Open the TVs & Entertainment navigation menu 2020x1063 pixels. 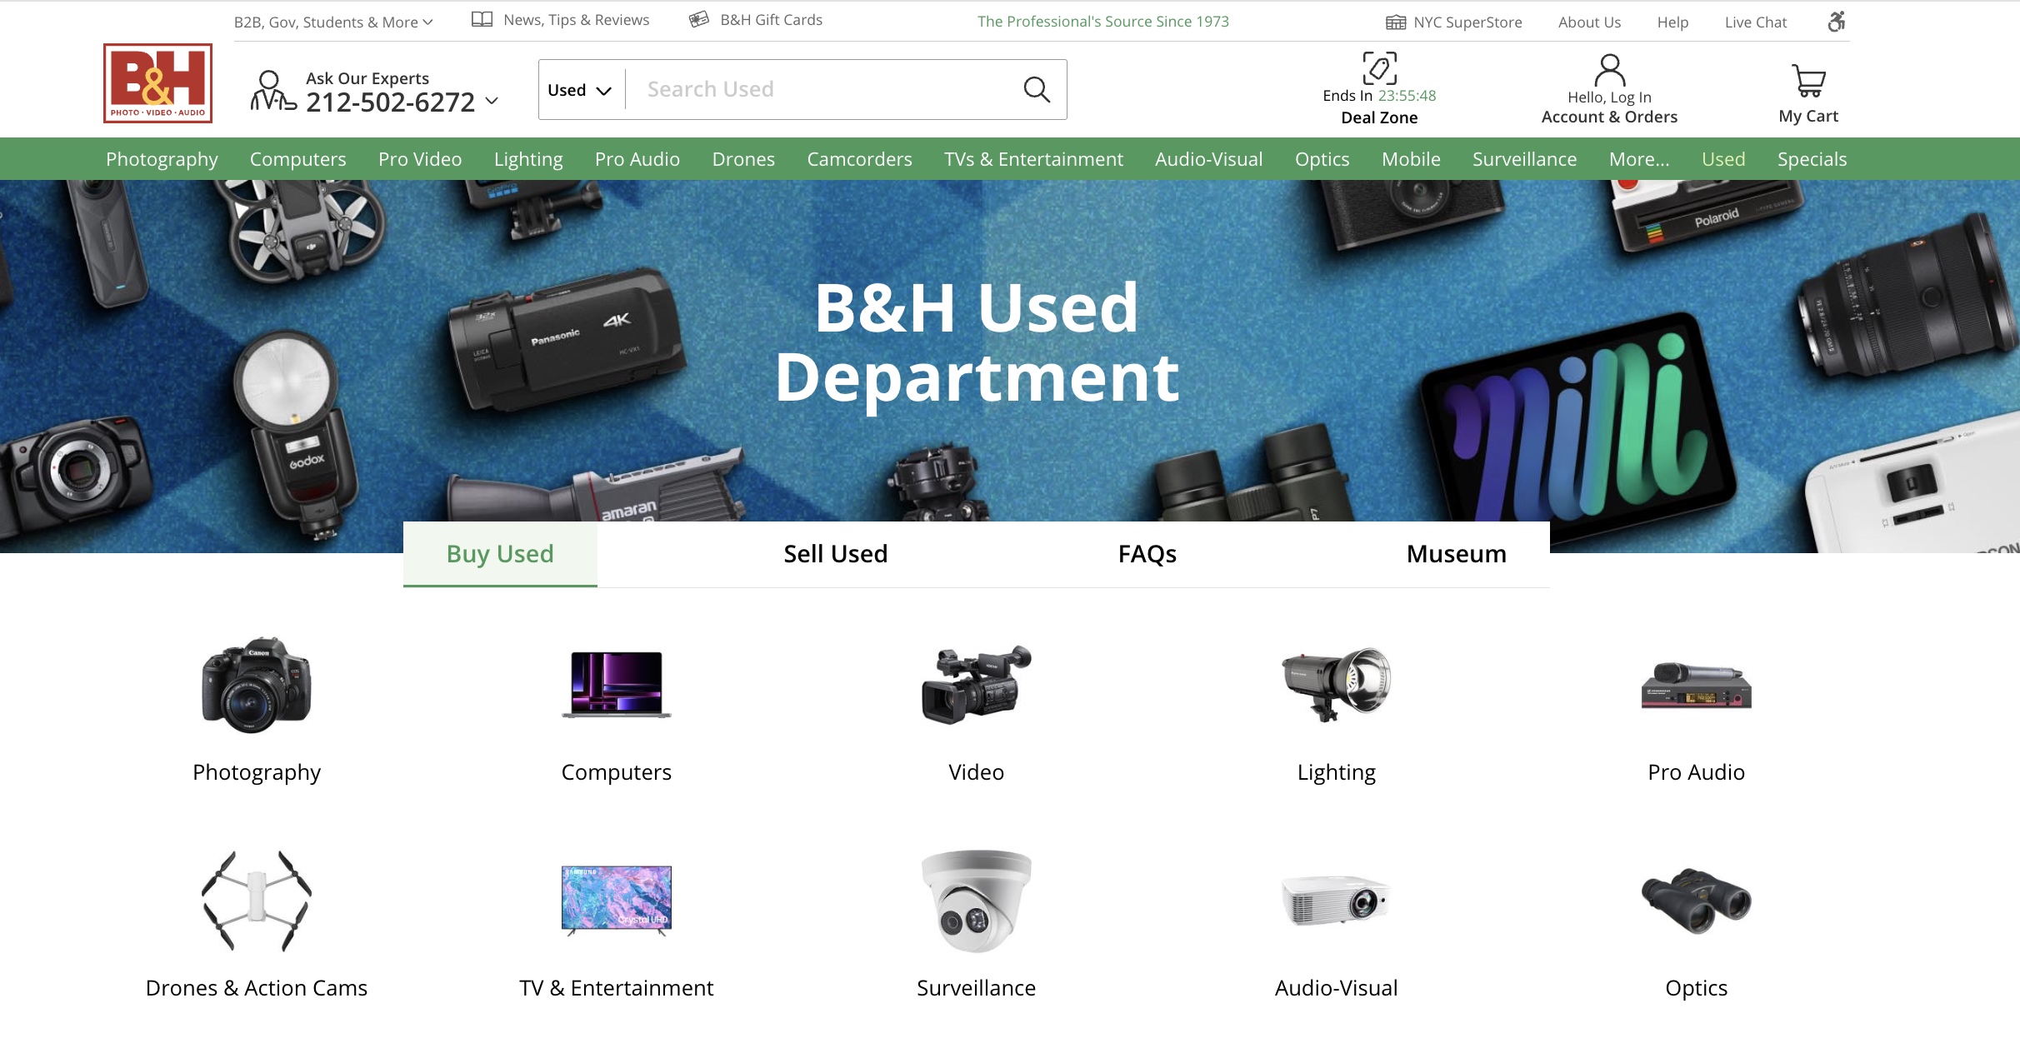(x=1033, y=159)
